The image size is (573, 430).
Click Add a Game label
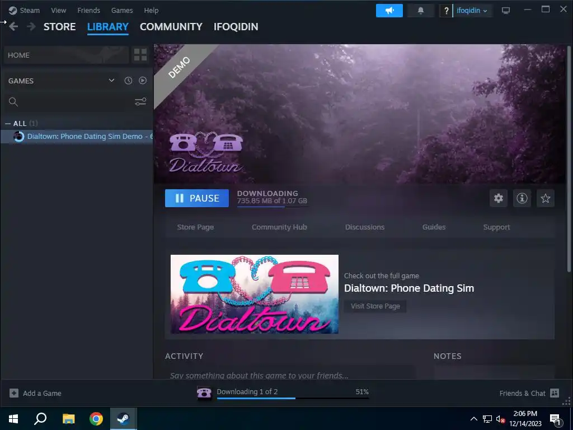coord(42,394)
